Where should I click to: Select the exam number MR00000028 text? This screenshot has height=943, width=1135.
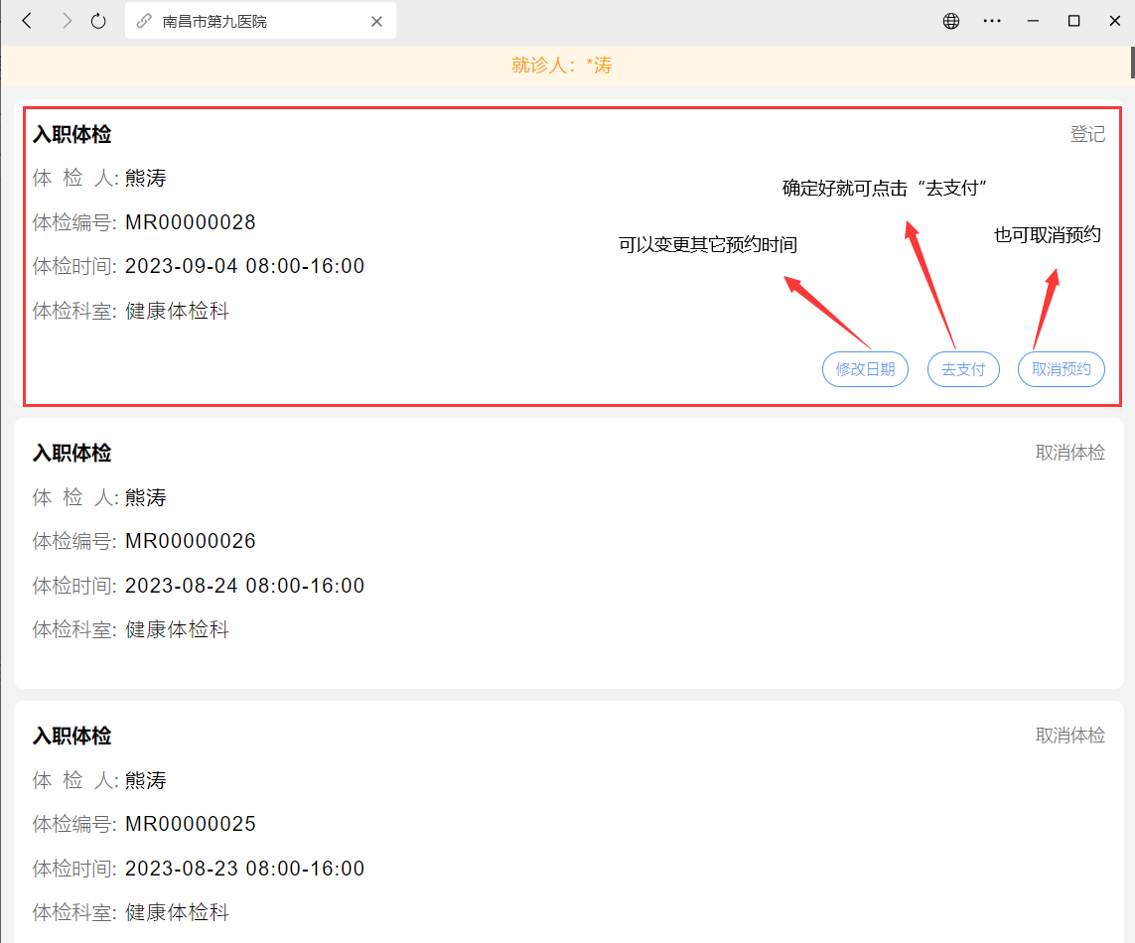coord(191,222)
